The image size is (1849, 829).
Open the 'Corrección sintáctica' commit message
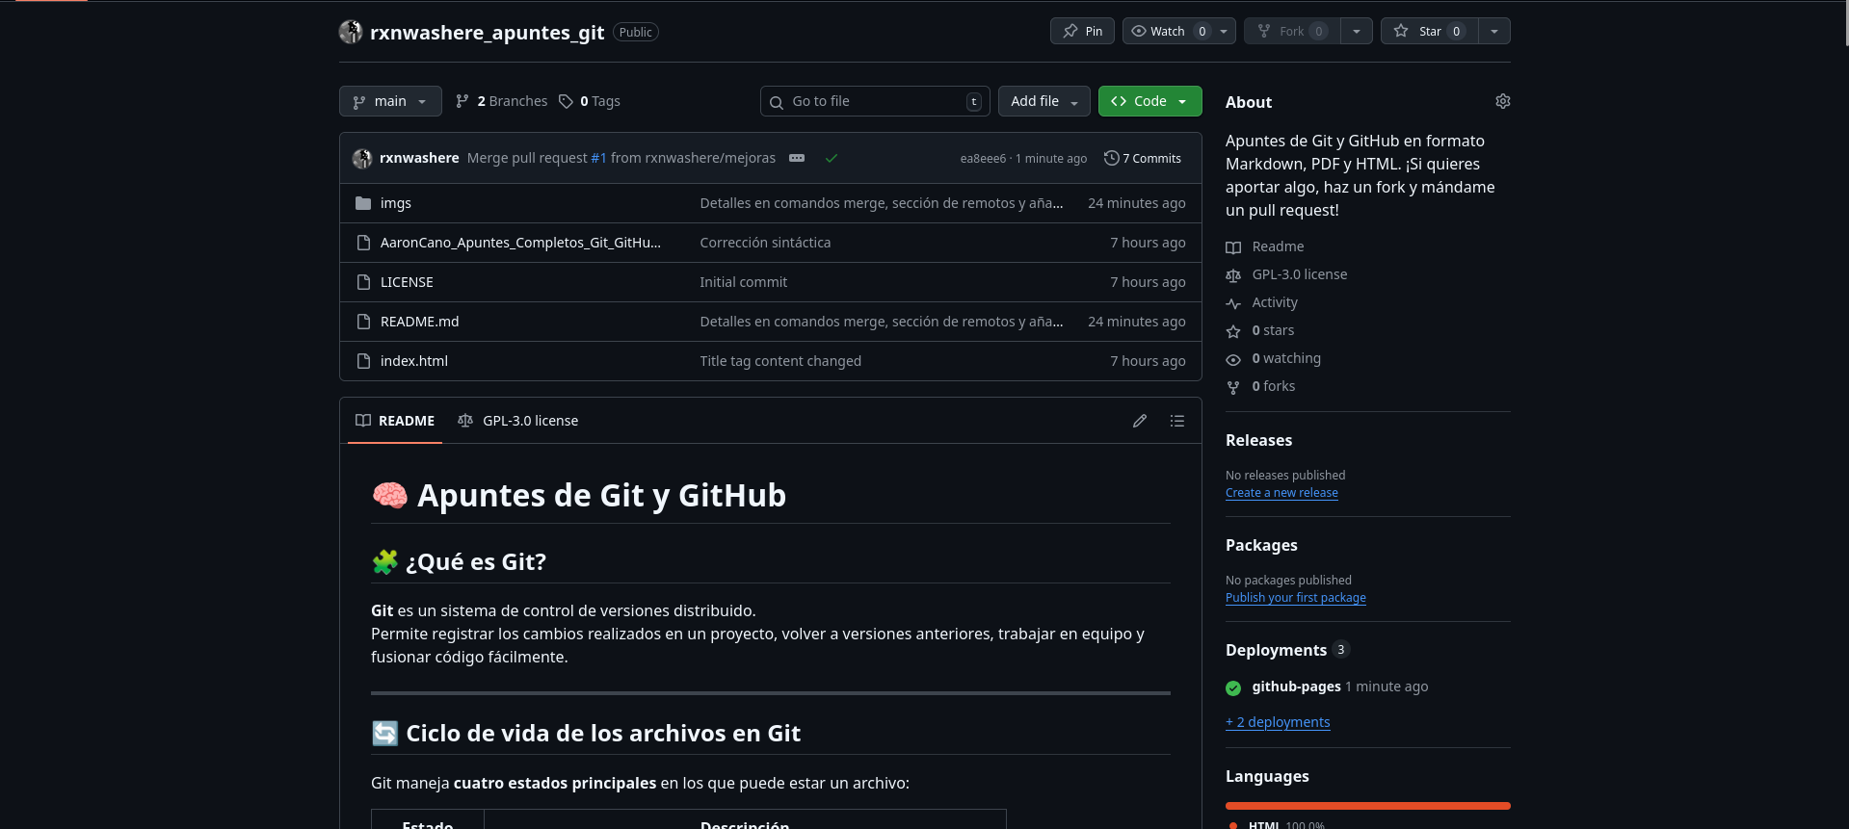pyautogui.click(x=765, y=243)
